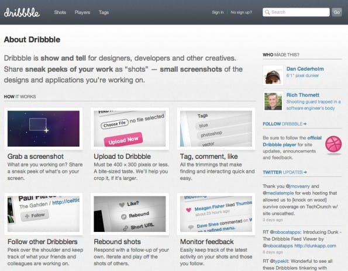Viewport: 348px width, 271px height.
Task: Click the No sign up? link
Action: (241, 12)
